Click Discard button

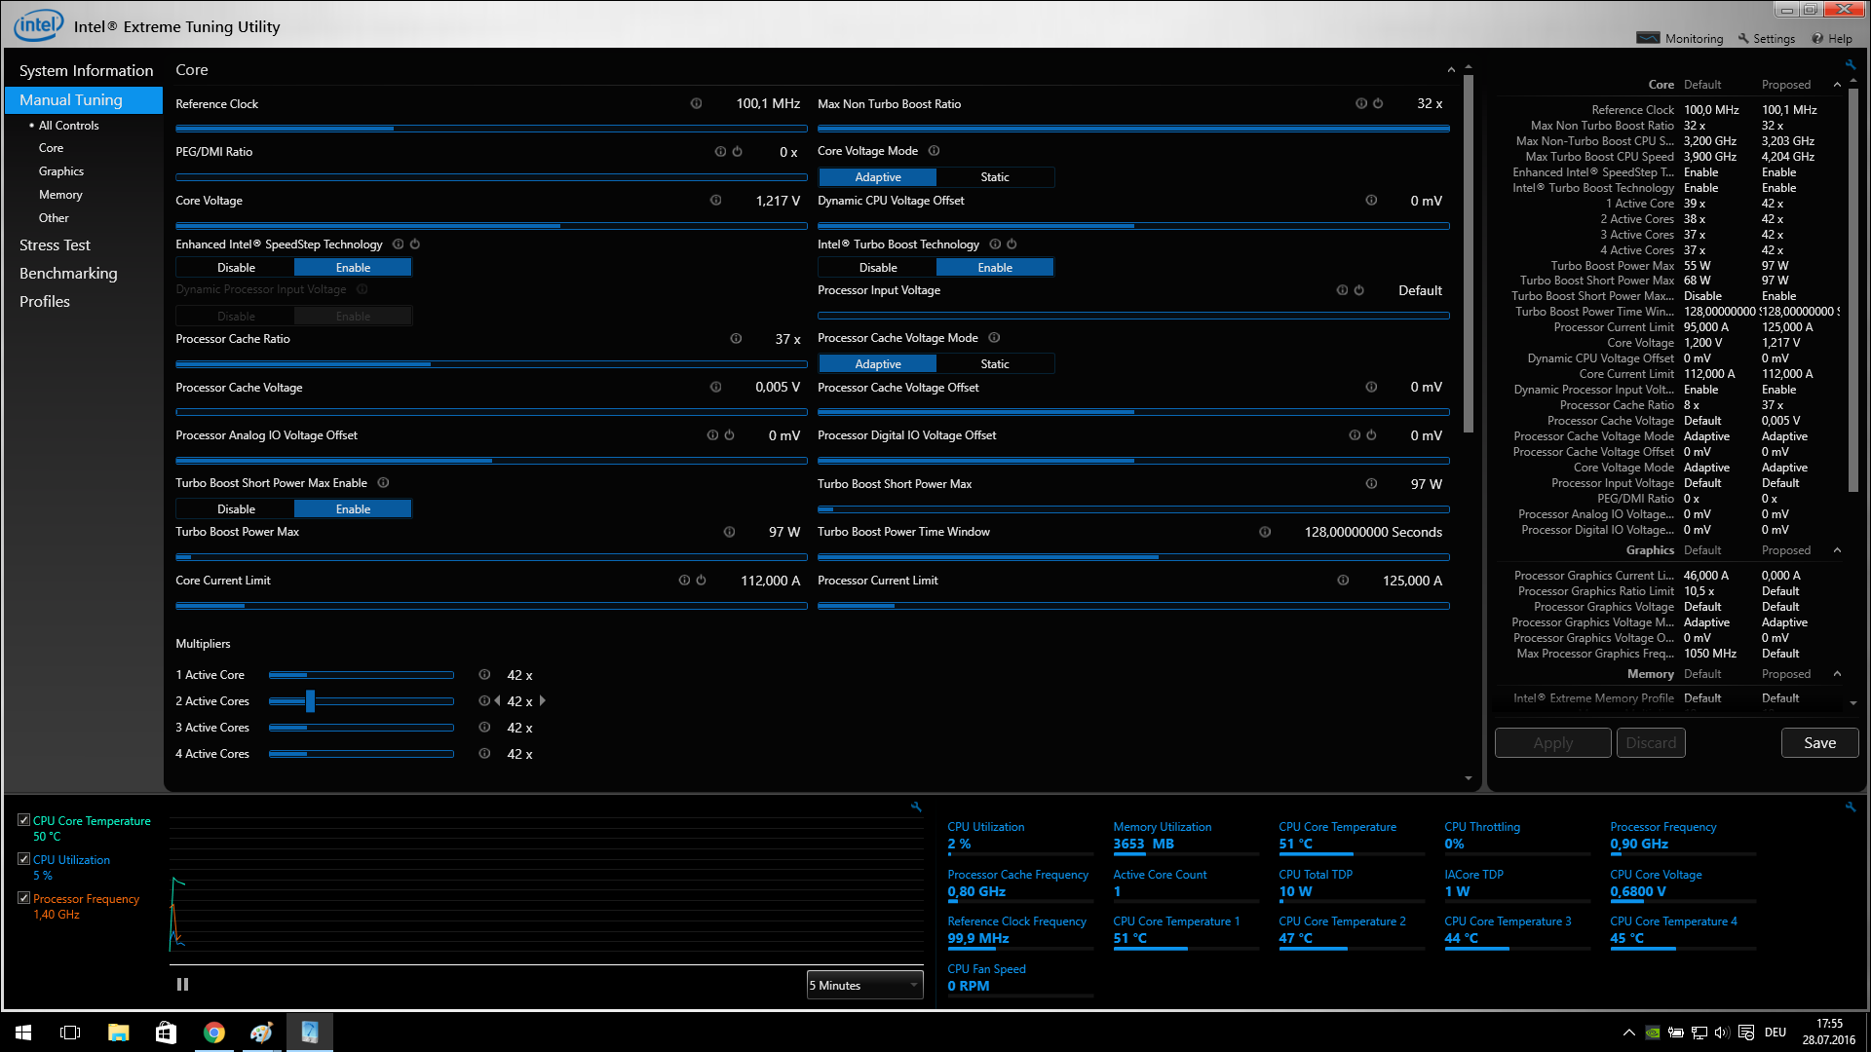[x=1651, y=742]
